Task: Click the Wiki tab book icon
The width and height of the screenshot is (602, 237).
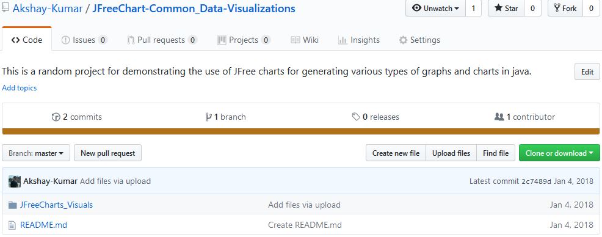Action: 296,40
